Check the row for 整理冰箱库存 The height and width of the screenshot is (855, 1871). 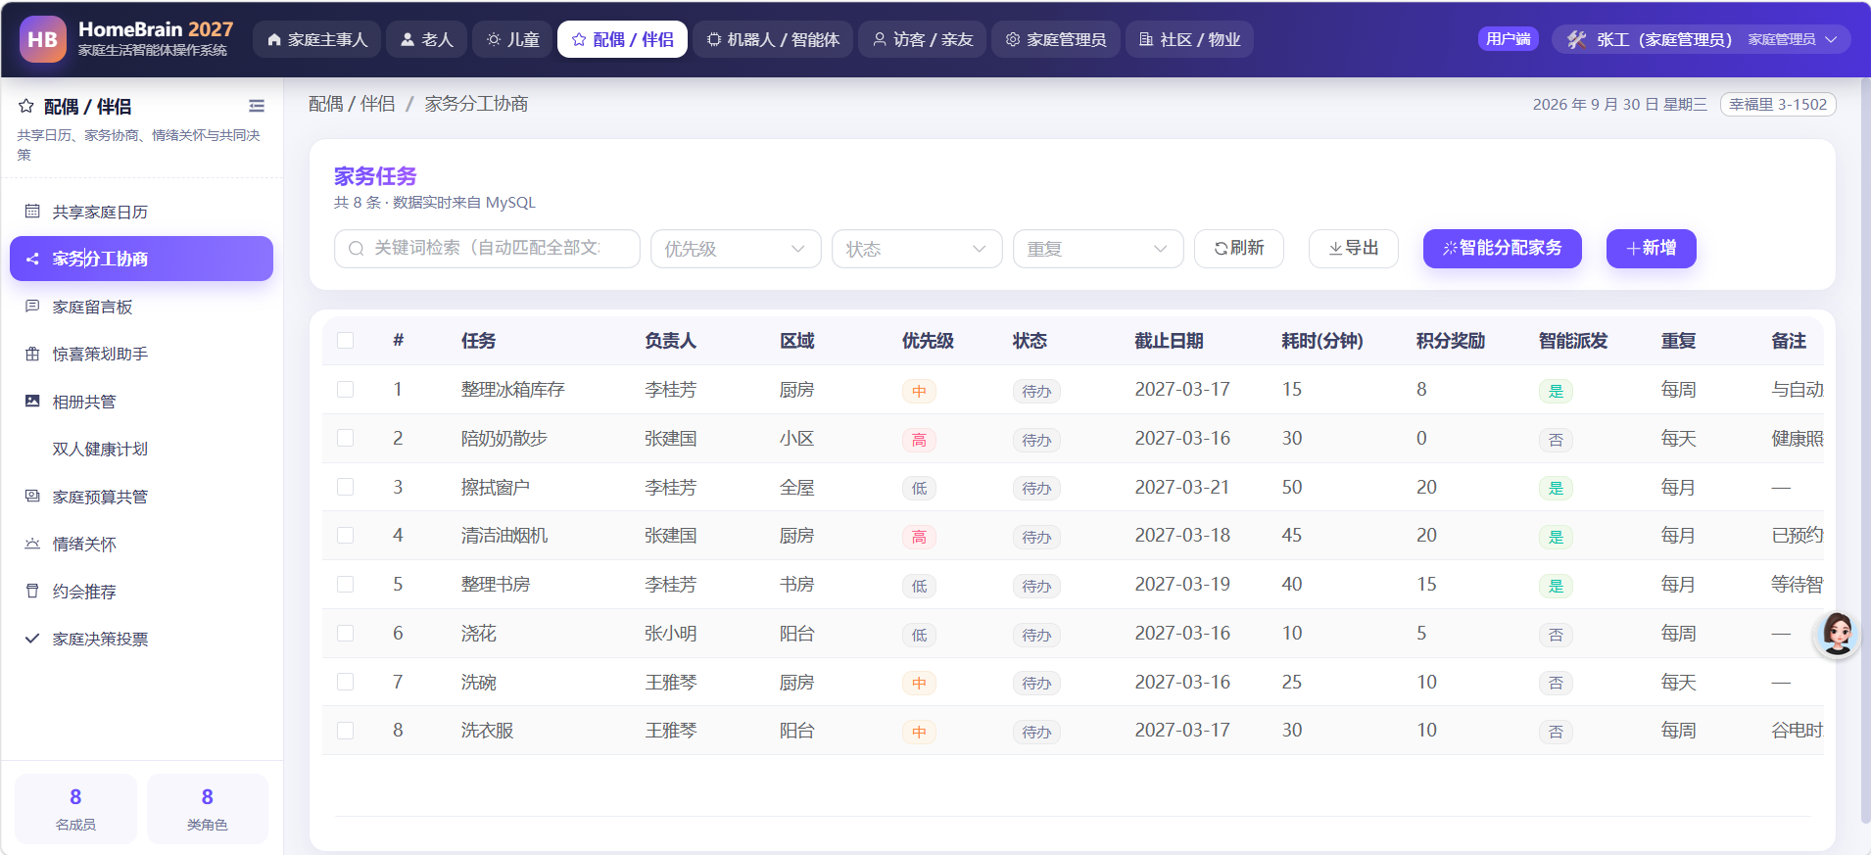(x=345, y=390)
